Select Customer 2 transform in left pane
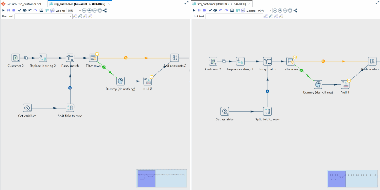Viewport: 380px width, 190px height. coord(16,58)
